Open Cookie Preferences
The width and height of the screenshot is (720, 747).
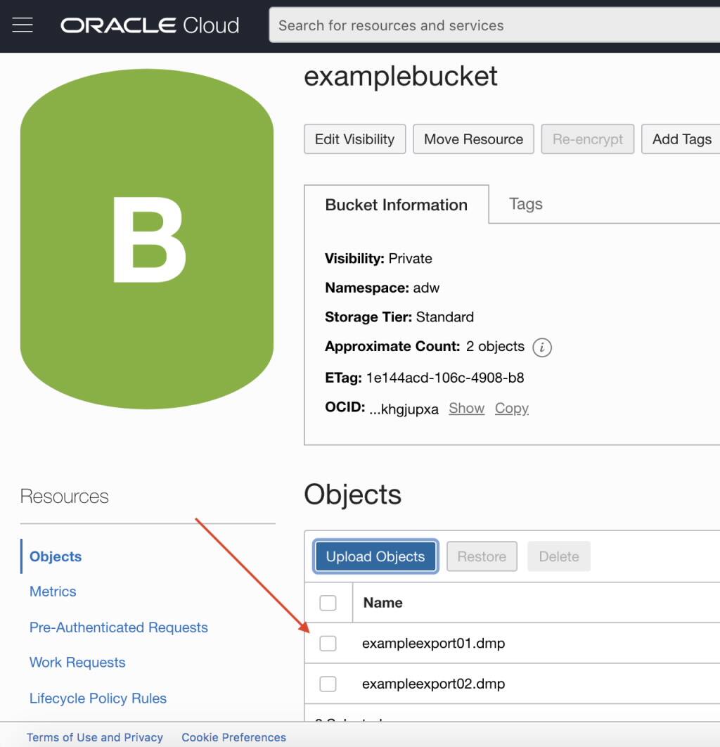pos(233,737)
